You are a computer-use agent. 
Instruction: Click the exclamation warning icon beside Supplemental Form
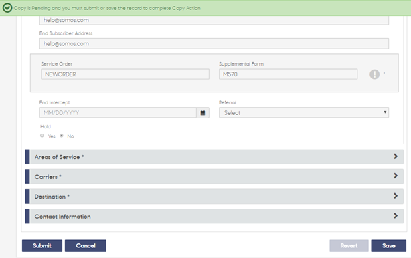374,74
